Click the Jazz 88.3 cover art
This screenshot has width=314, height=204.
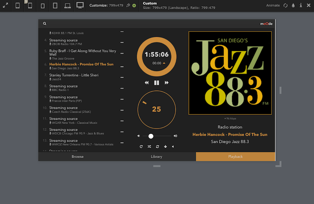230,73
